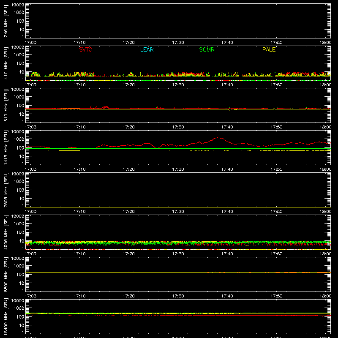This screenshot has height=338, width=338.
Task: Click the green flat line in the 1415 MHz panel
Action: click(x=178, y=149)
